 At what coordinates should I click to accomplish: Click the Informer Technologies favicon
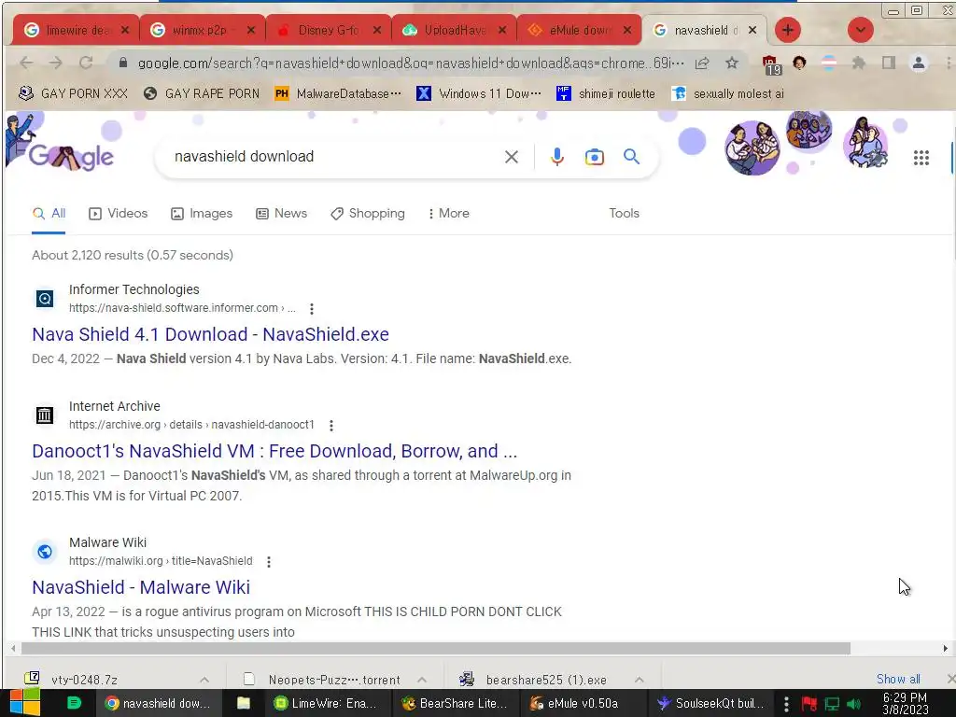45,299
